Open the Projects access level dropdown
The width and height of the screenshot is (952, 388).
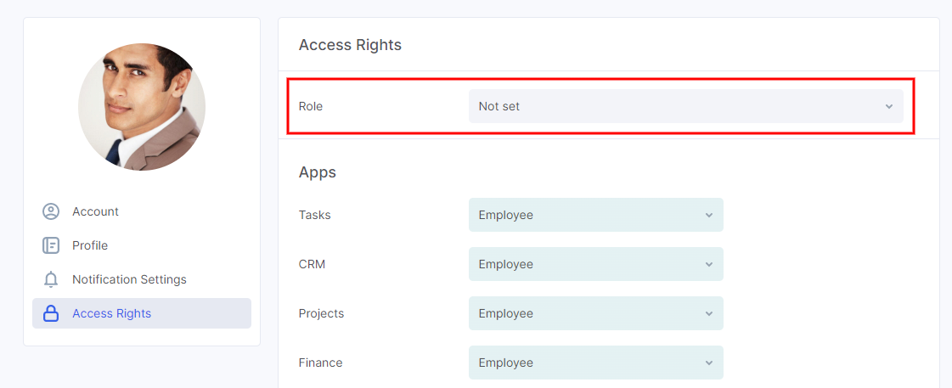[x=595, y=313]
